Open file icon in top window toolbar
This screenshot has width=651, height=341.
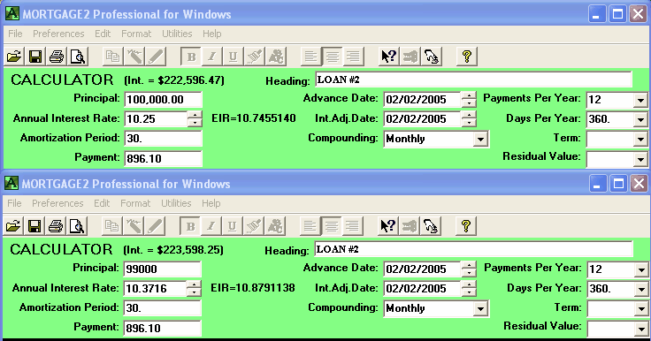point(13,57)
